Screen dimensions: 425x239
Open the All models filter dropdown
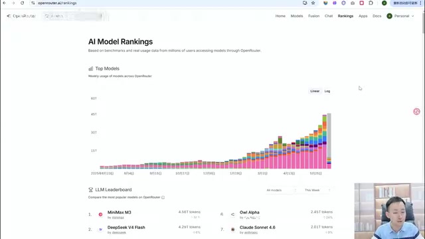click(281, 191)
